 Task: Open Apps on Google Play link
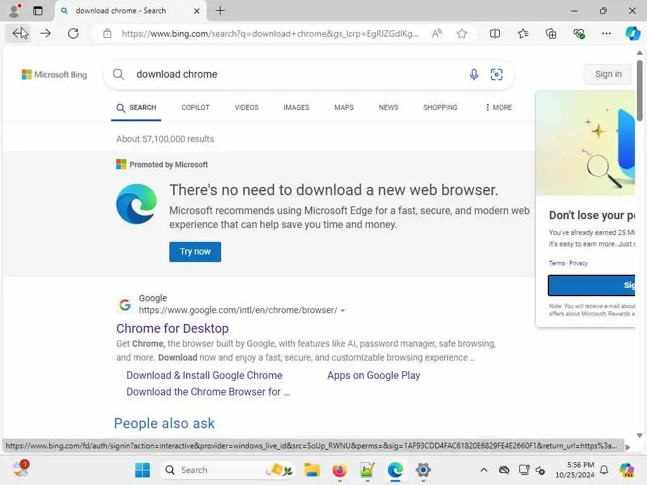click(x=374, y=375)
